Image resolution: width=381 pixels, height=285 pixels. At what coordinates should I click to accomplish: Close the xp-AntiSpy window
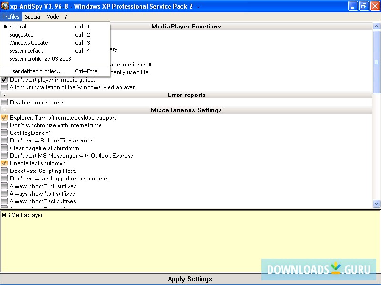(x=375, y=6)
